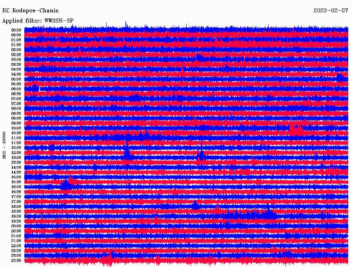Select the 02:30 time label

(16, 55)
